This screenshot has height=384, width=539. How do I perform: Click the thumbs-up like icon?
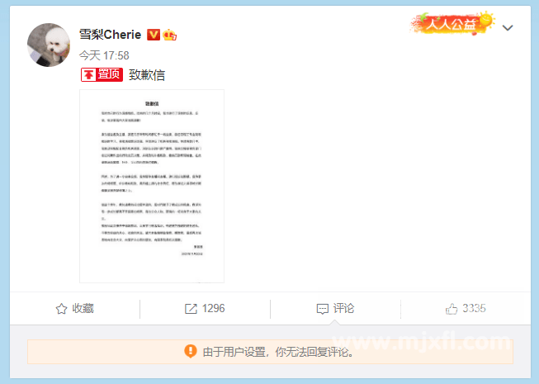(452, 309)
